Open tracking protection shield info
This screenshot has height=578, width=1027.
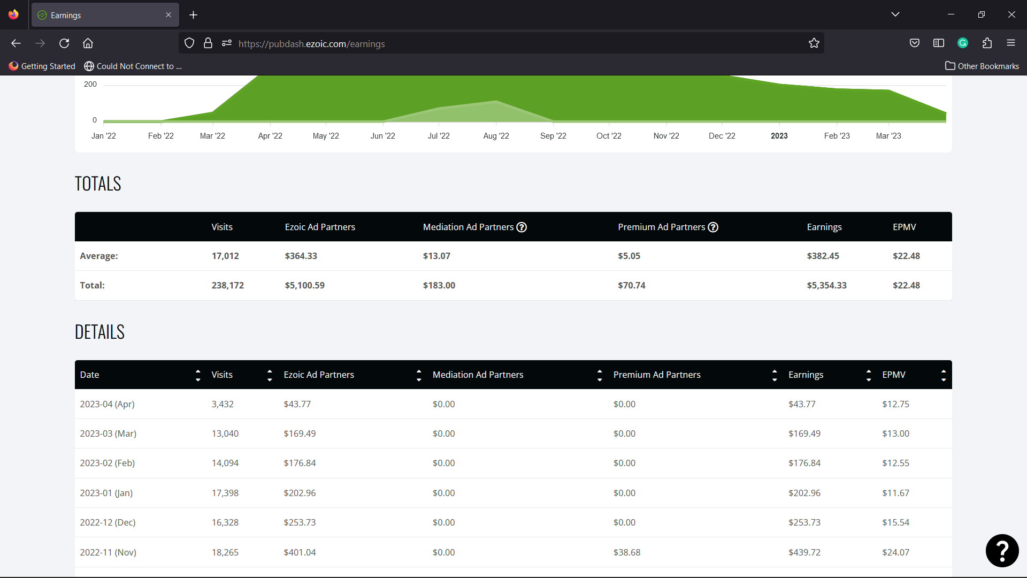click(x=189, y=43)
